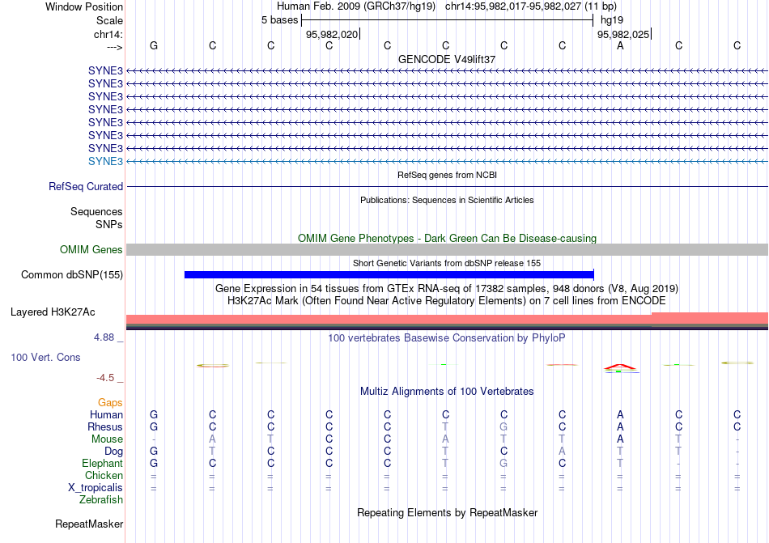
Task: Open 'Multiz Alignments of 100 Vertebrates' title
Action: pyautogui.click(x=447, y=391)
